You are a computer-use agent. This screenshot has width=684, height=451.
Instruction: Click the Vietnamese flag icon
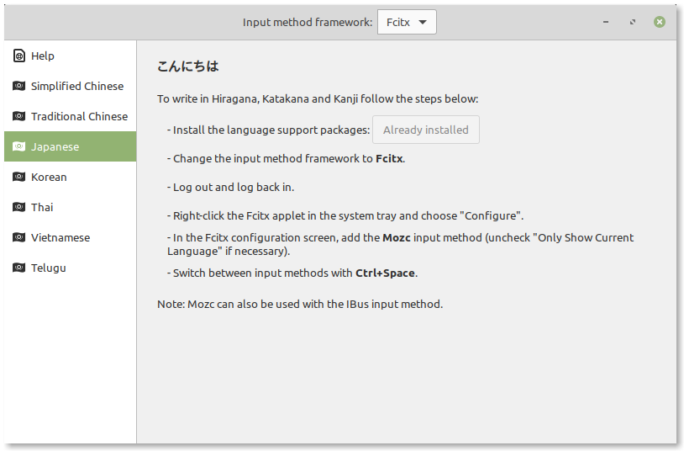[x=18, y=237]
